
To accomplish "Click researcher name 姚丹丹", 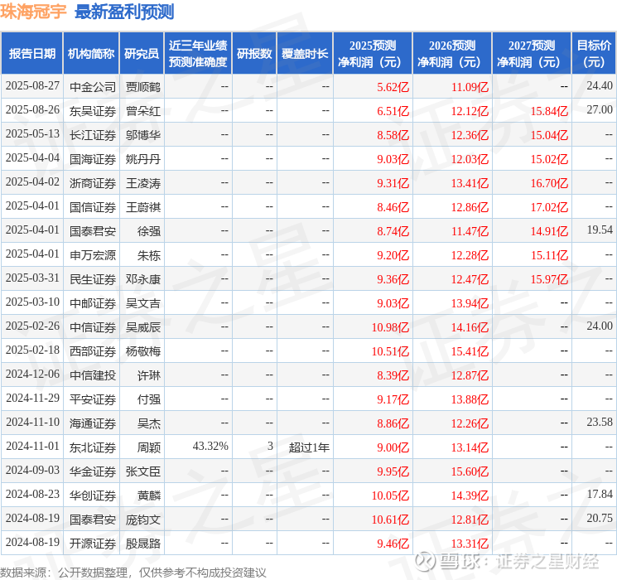I will pyautogui.click(x=143, y=159).
